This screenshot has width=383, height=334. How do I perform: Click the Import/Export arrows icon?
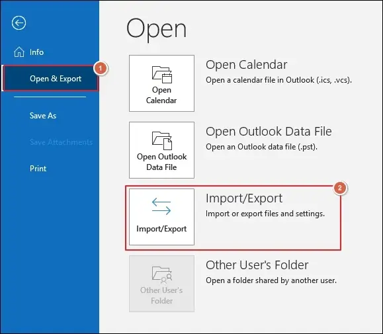(x=161, y=206)
